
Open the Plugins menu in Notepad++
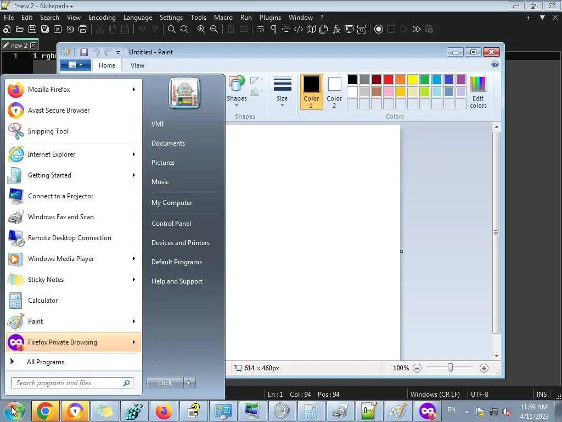tap(270, 17)
